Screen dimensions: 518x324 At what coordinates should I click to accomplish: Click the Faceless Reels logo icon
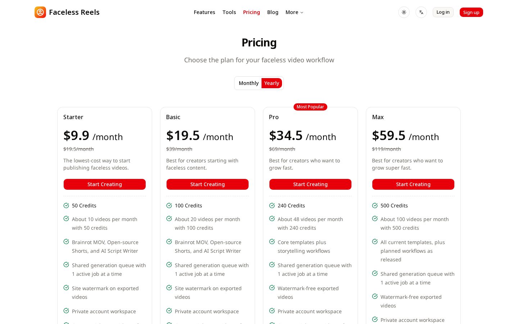pyautogui.click(x=40, y=12)
